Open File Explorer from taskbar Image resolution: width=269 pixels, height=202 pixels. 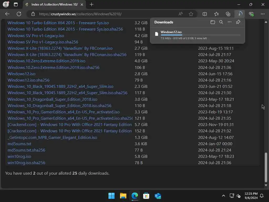[x=123, y=196]
